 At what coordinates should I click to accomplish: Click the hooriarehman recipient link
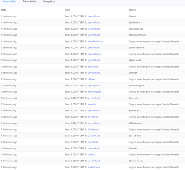[x=95, y=41]
